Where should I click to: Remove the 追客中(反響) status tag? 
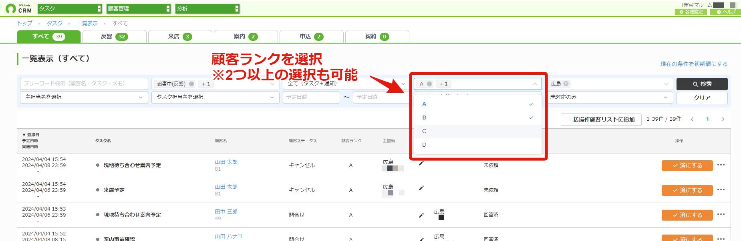[191, 84]
